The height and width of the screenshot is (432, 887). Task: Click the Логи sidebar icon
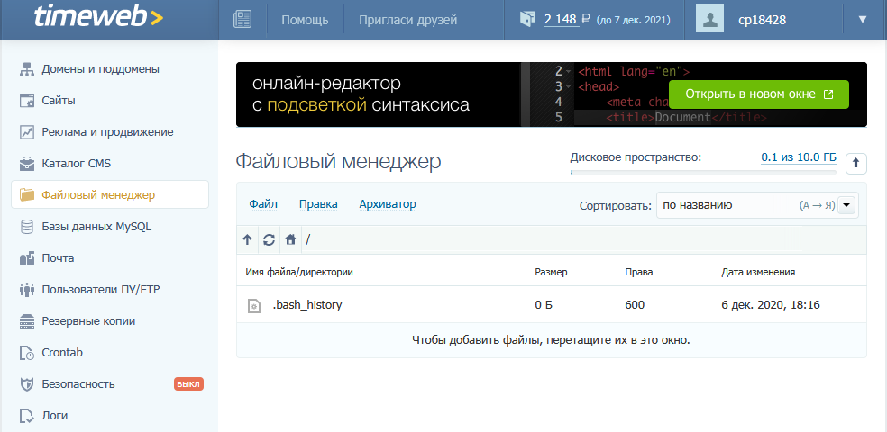pyautogui.click(x=26, y=416)
